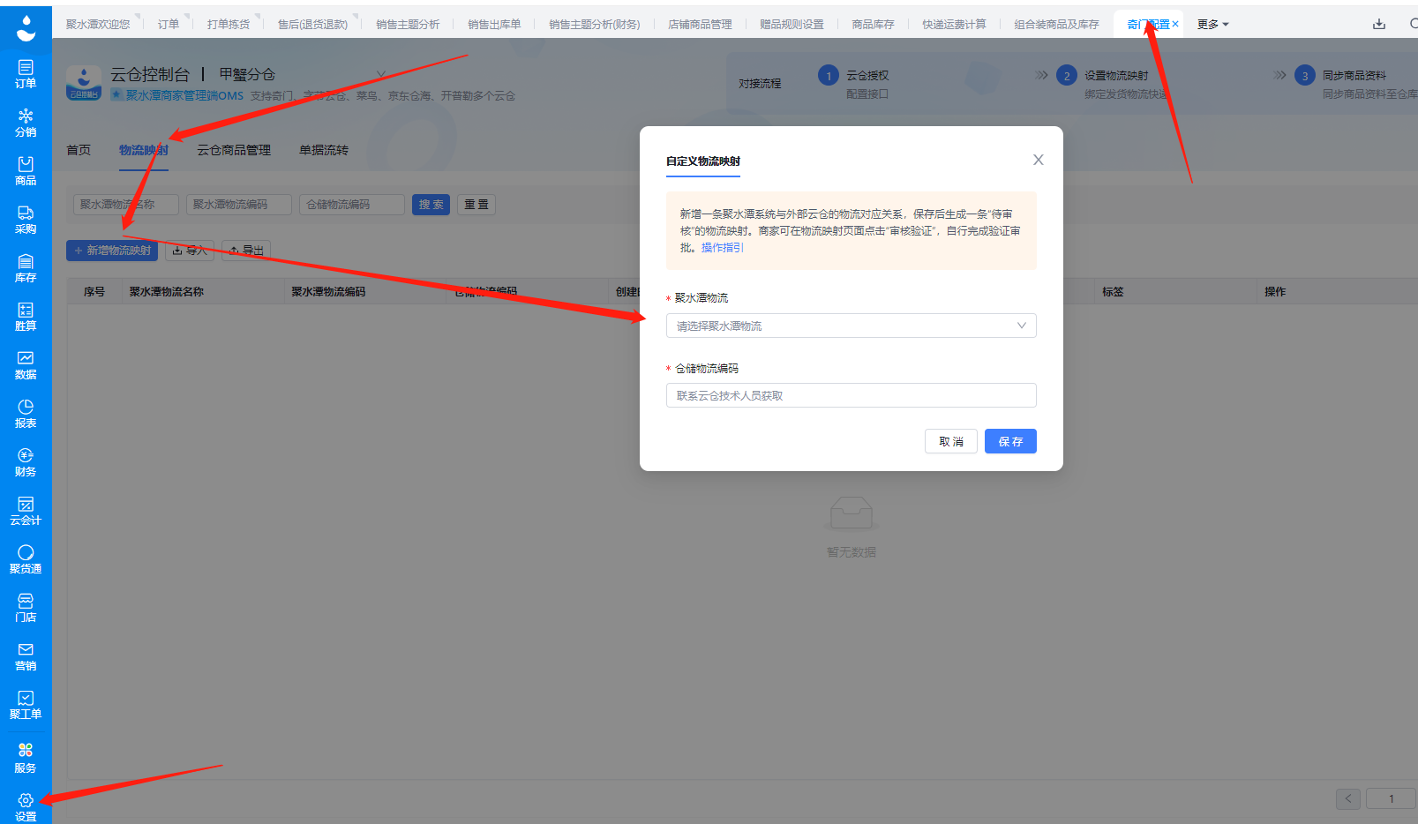The height and width of the screenshot is (824, 1418).
Task: Open the 订单 sidebar icon
Action: coord(26,74)
